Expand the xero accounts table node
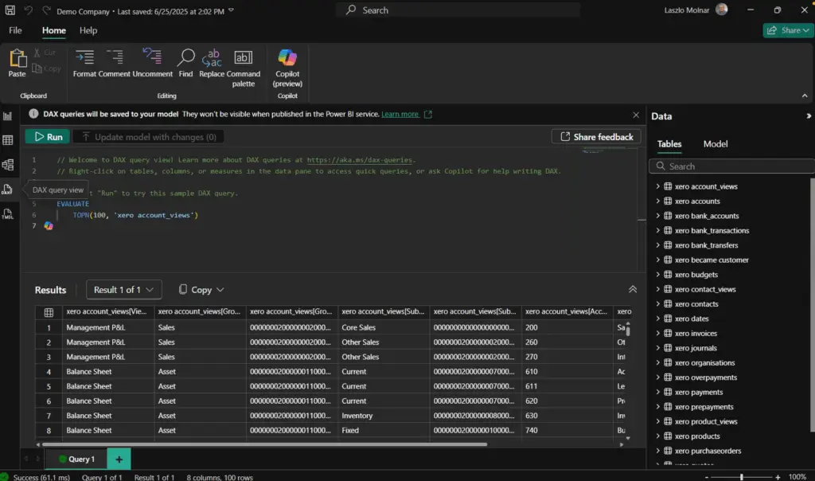815x481 pixels. (658, 201)
